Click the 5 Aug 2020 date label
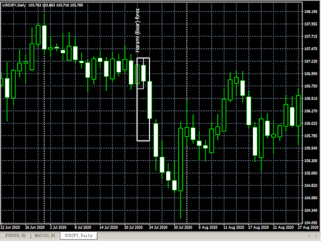This screenshot has width=321, height=241. click(x=208, y=227)
